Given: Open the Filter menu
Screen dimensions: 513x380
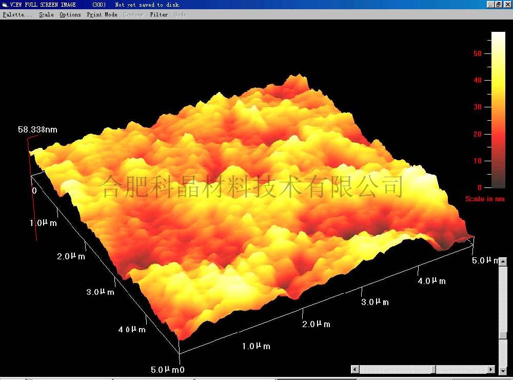Looking at the screenshot, I should [159, 14].
